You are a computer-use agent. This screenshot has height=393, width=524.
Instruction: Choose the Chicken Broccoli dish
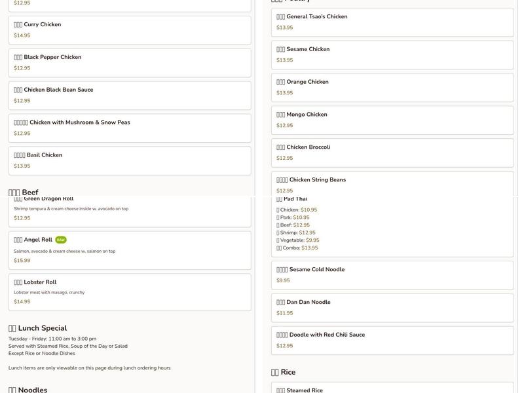[392, 153]
